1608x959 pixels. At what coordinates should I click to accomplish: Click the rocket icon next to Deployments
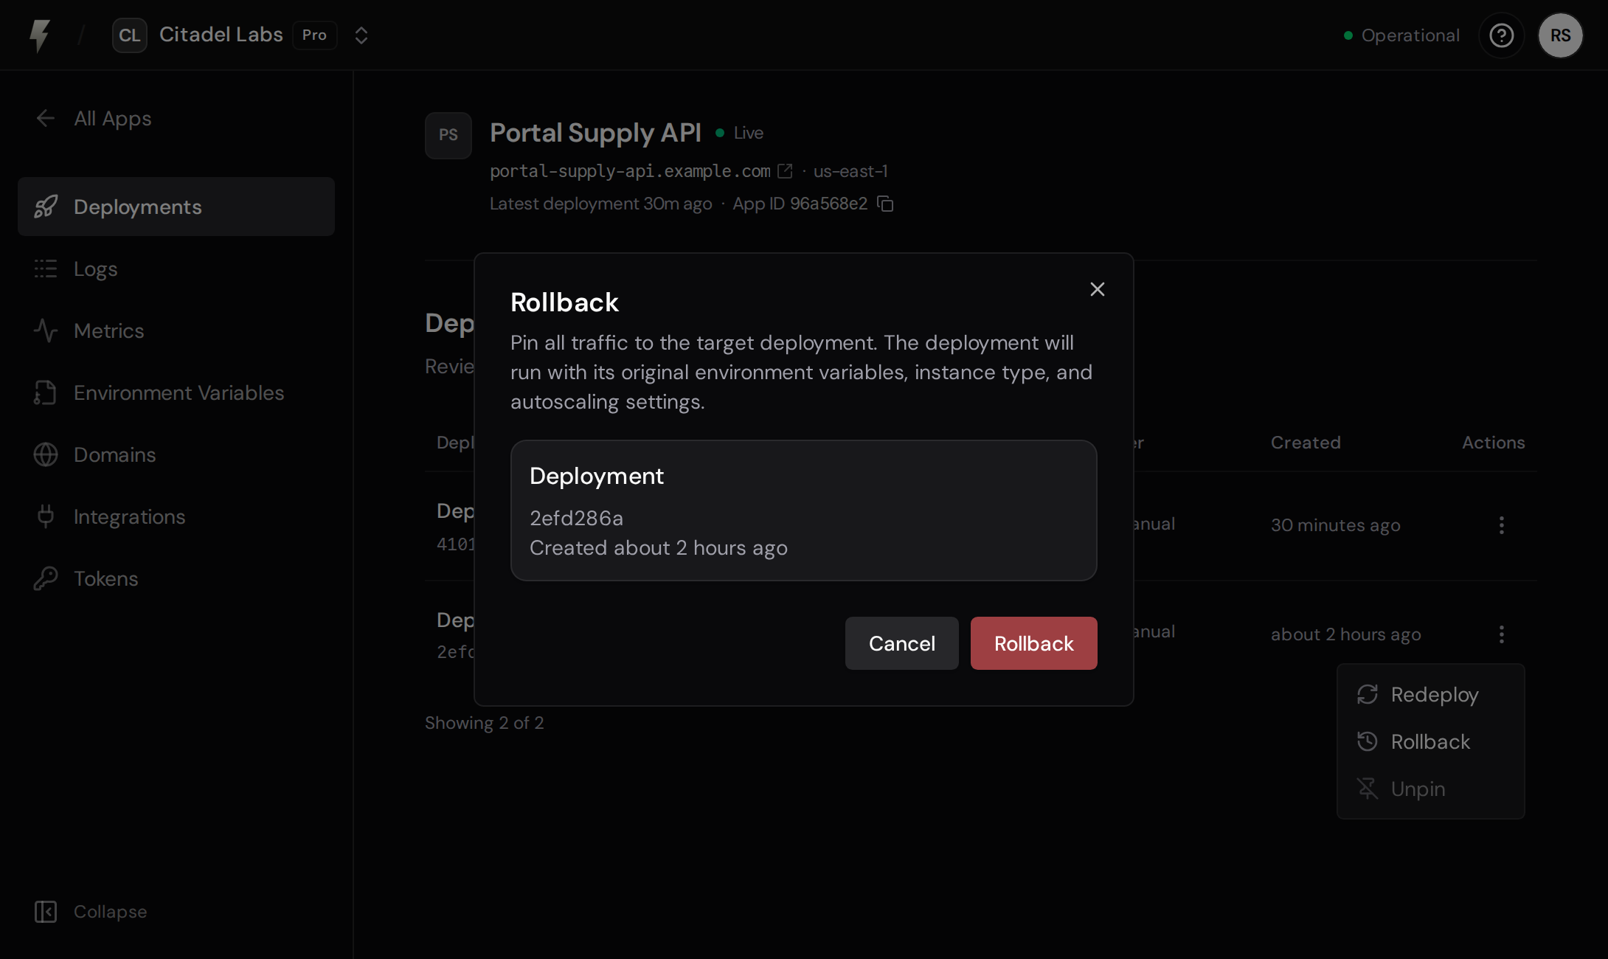coord(46,207)
